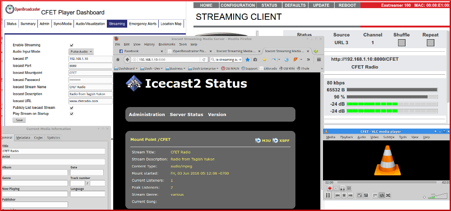Toggle VLC fullscreen button
The height and width of the screenshot is (211, 451).
tap(359, 196)
